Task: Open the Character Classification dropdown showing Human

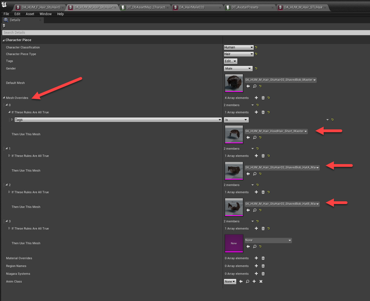Action: [239, 47]
